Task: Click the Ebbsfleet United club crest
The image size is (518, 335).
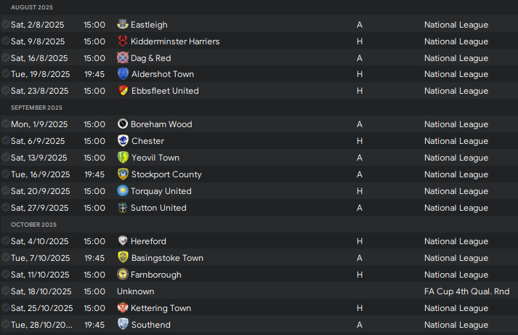Action: pos(123,91)
